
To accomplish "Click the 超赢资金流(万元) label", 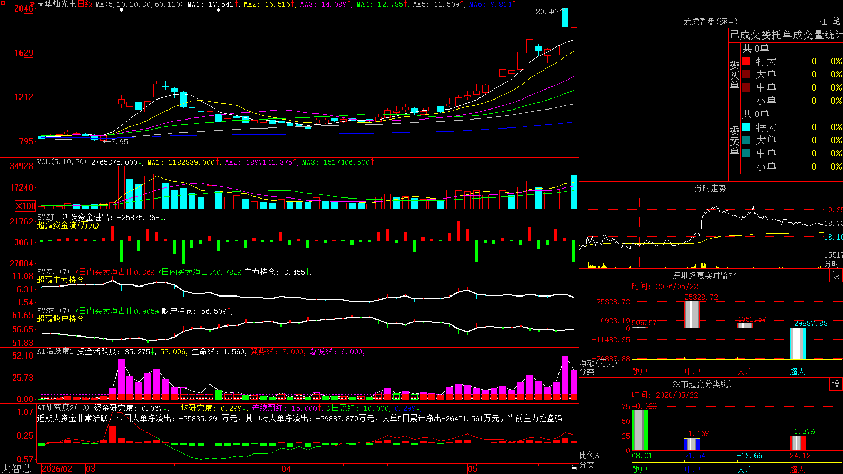I will click(x=68, y=225).
